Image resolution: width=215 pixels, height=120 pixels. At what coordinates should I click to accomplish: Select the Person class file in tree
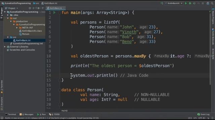(x=24, y=34)
